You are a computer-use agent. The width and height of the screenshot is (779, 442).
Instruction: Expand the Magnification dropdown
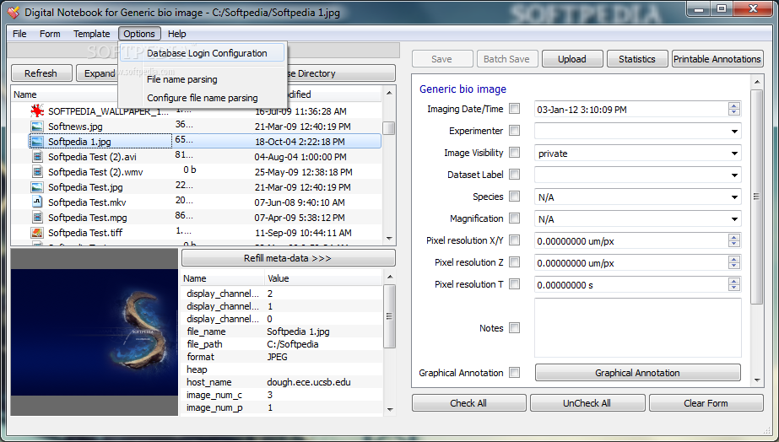coord(637,219)
